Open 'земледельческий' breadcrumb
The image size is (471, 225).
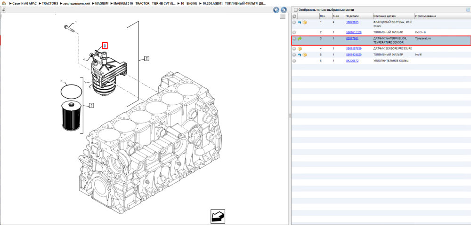point(76,3)
